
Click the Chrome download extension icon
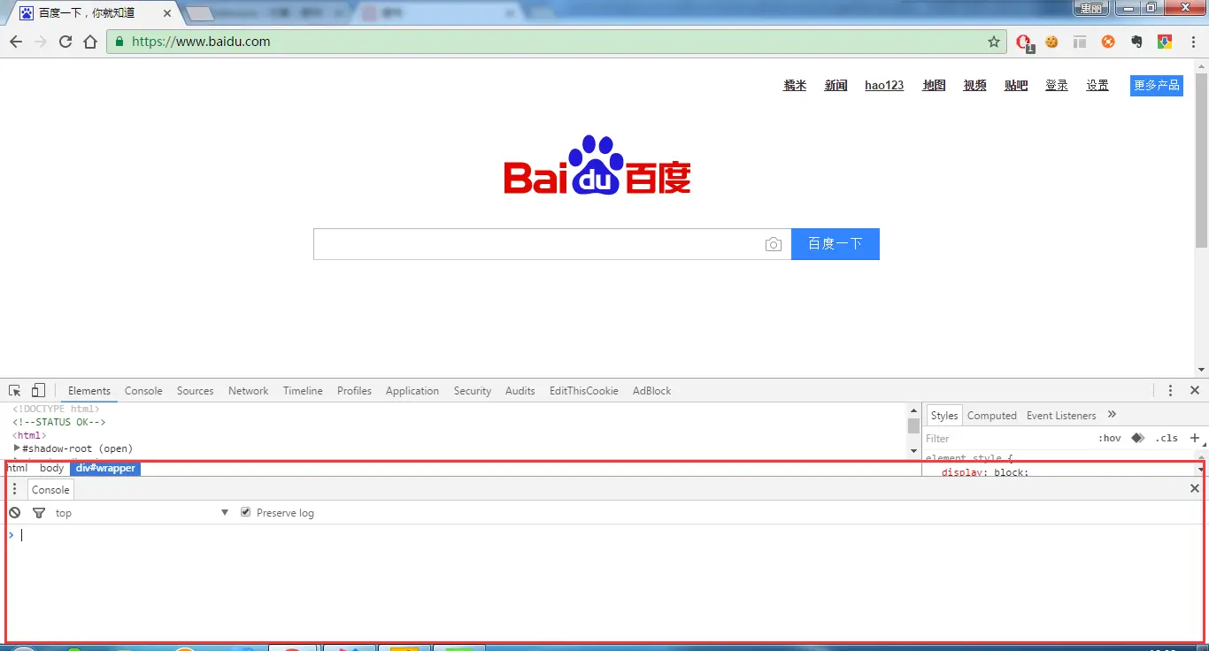click(1165, 42)
